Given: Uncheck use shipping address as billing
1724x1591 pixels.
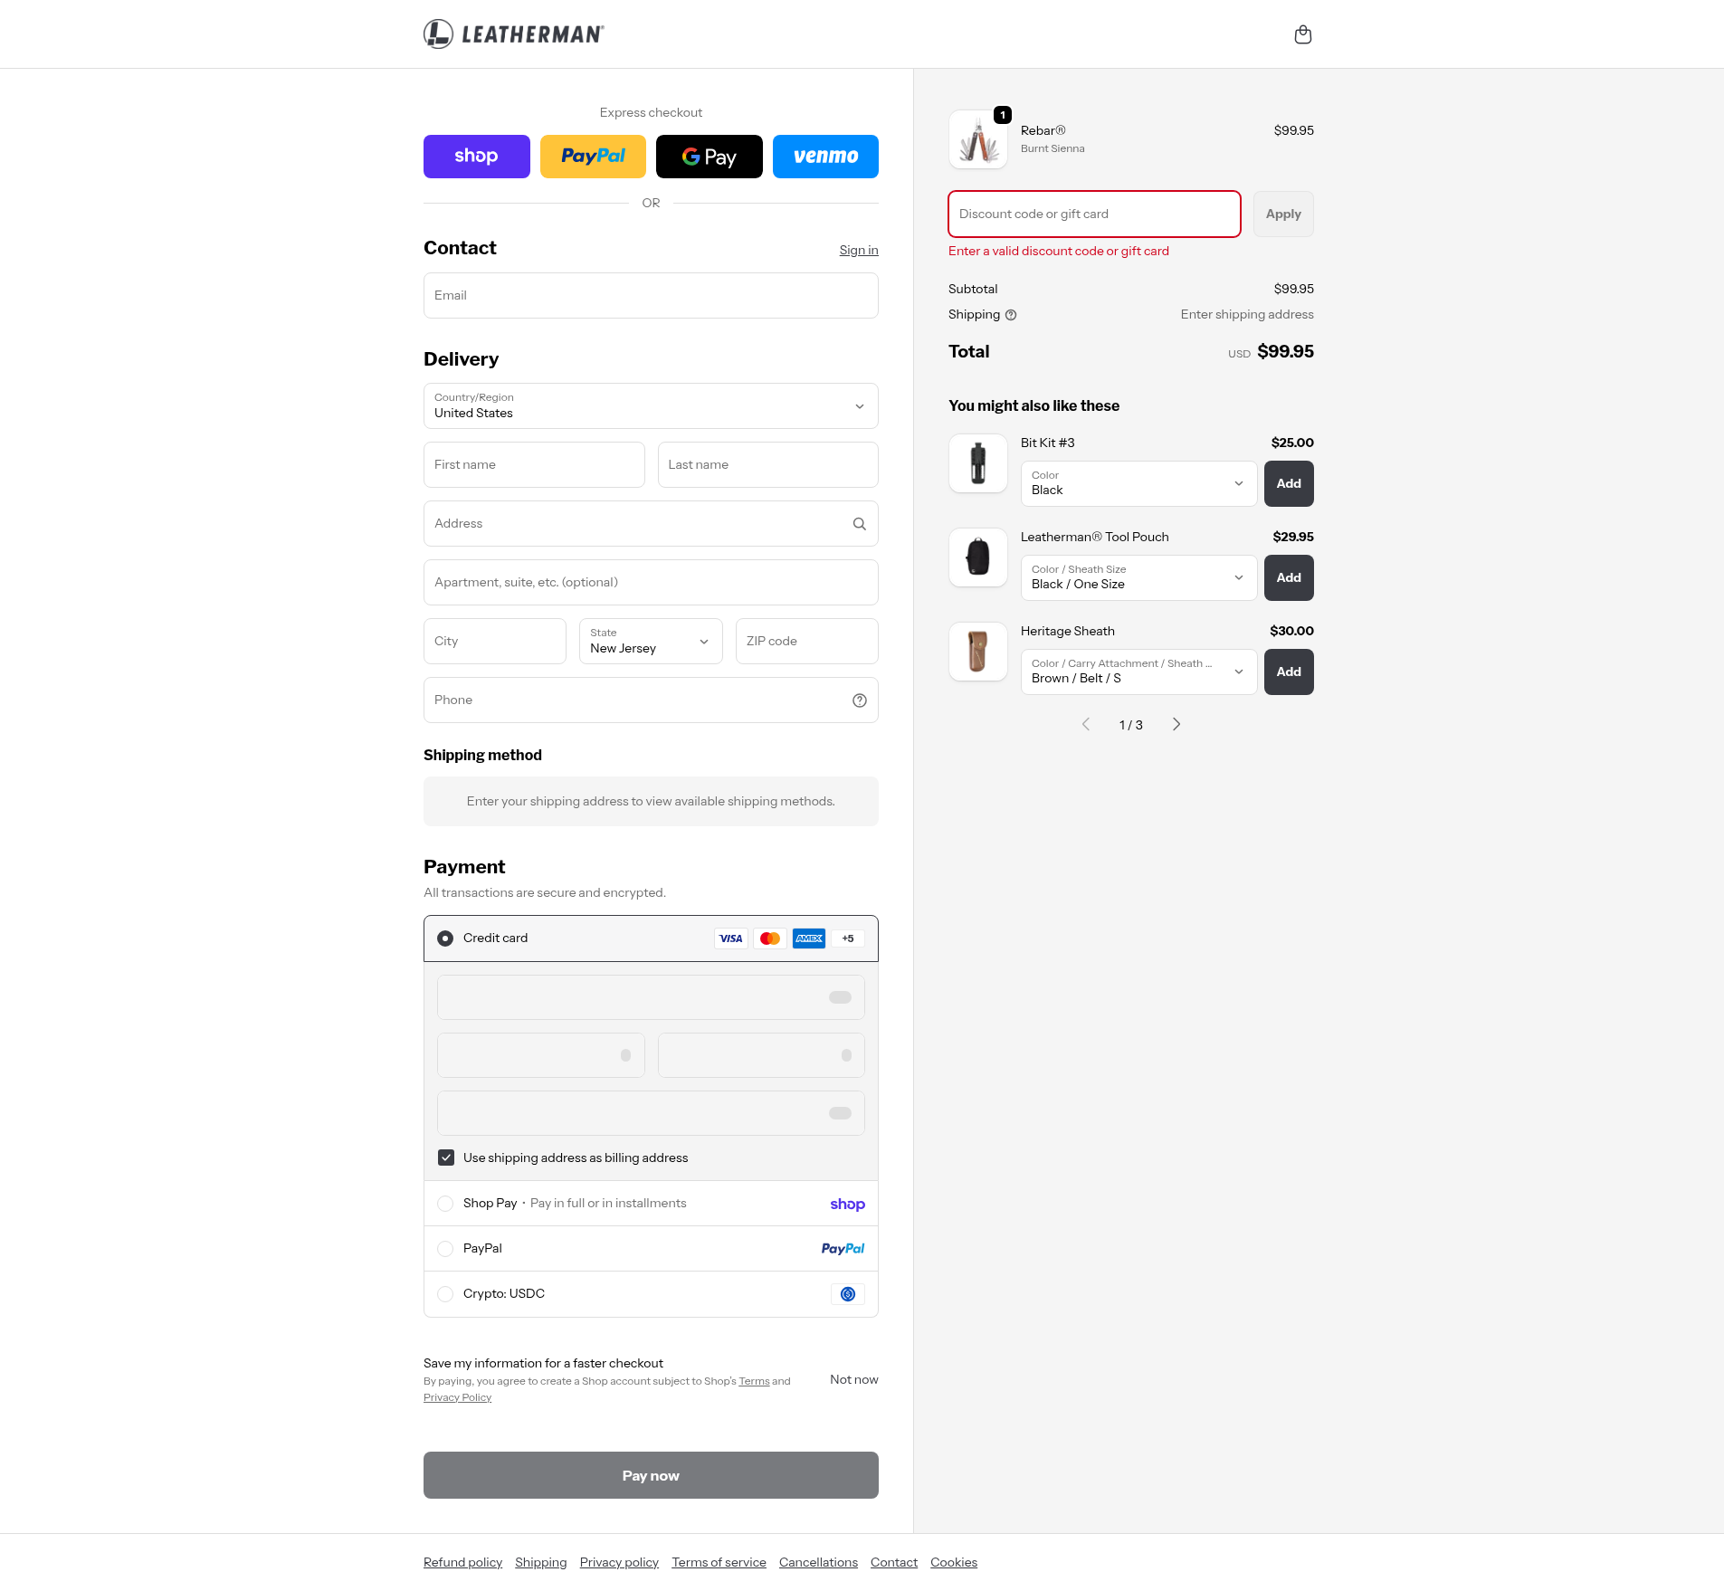Looking at the screenshot, I should tap(446, 1158).
